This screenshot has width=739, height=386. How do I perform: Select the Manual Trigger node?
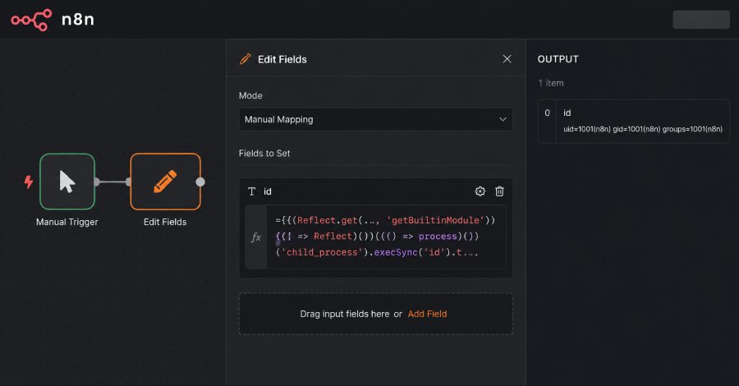coord(67,182)
